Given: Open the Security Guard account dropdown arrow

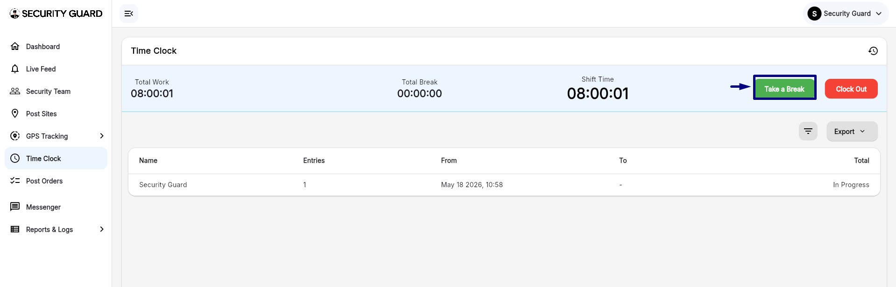Looking at the screenshot, I should (x=879, y=14).
